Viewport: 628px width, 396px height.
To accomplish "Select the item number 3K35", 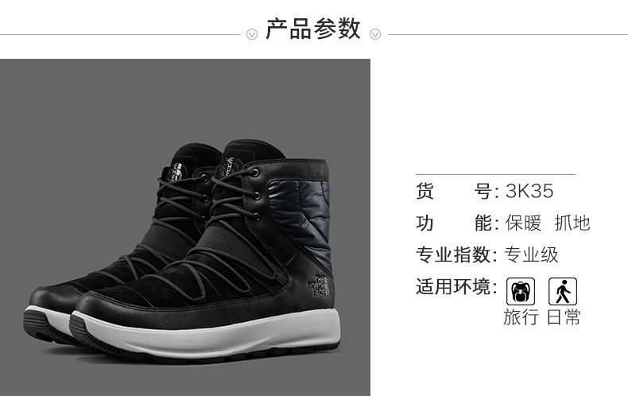I will 529,191.
